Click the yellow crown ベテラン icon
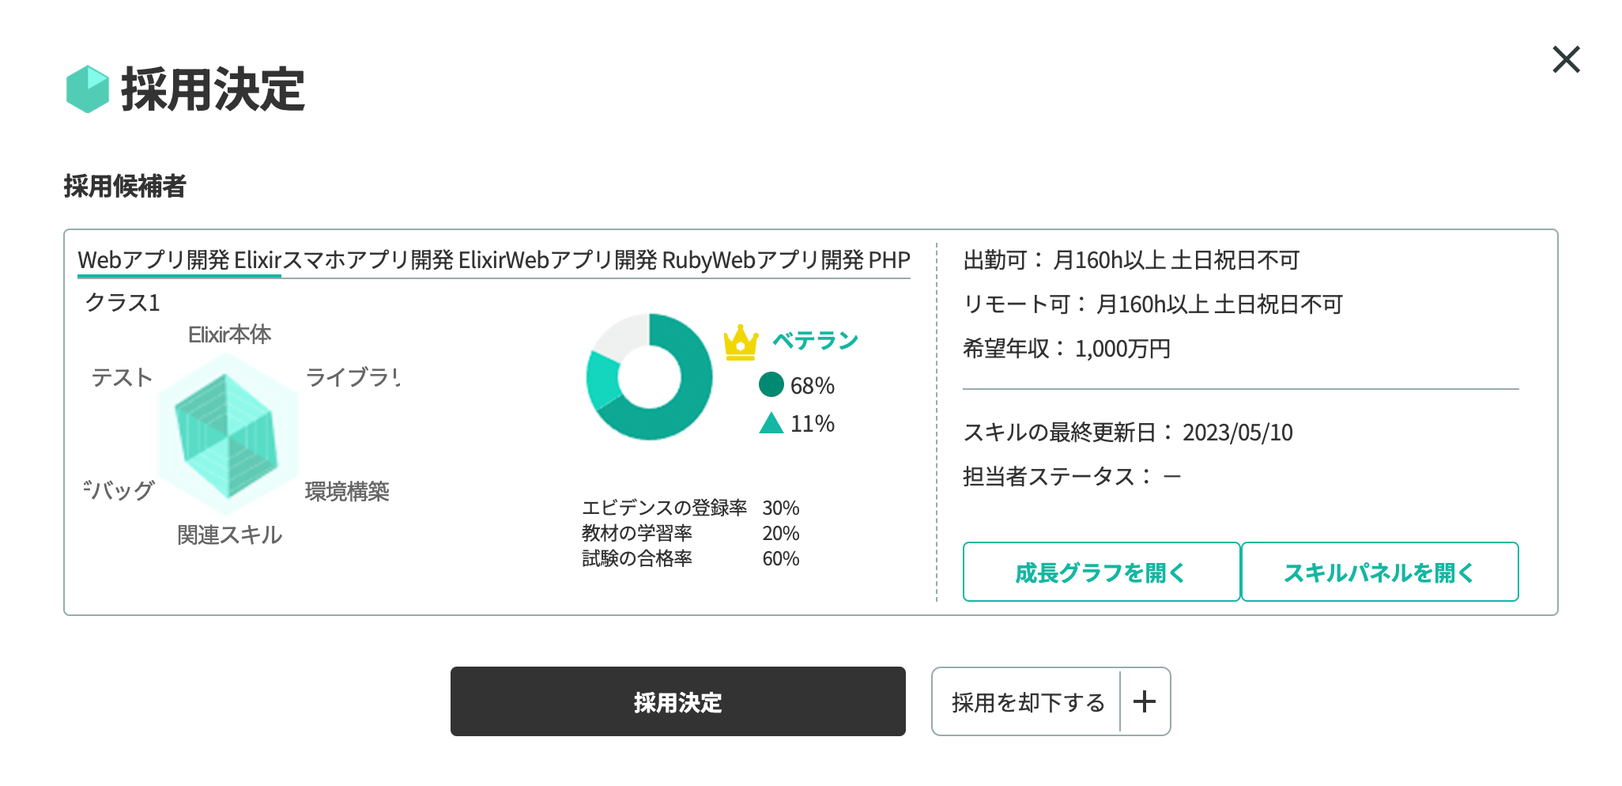Image resolution: width=1622 pixels, height=786 pixels. click(x=741, y=342)
